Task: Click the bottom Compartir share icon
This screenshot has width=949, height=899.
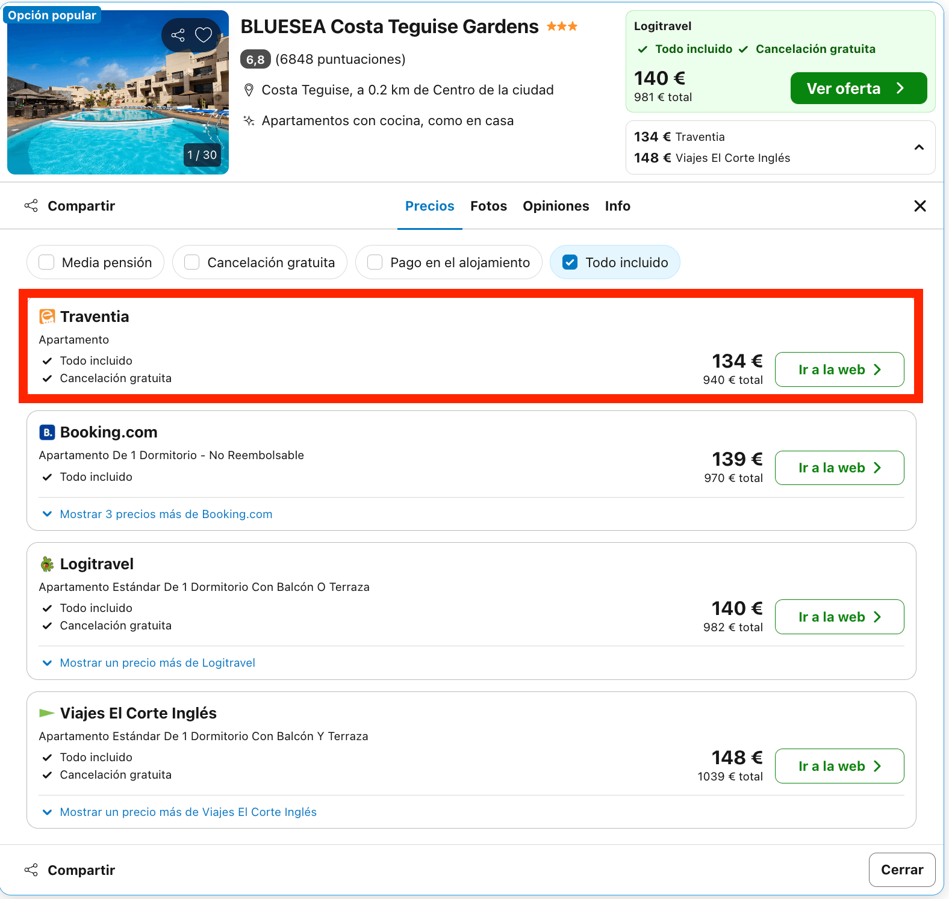Action: coord(31,870)
